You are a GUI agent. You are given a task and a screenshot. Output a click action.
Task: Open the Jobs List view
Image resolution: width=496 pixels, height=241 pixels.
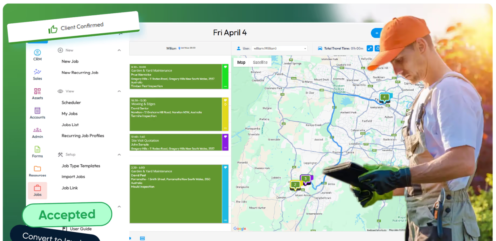(x=70, y=125)
